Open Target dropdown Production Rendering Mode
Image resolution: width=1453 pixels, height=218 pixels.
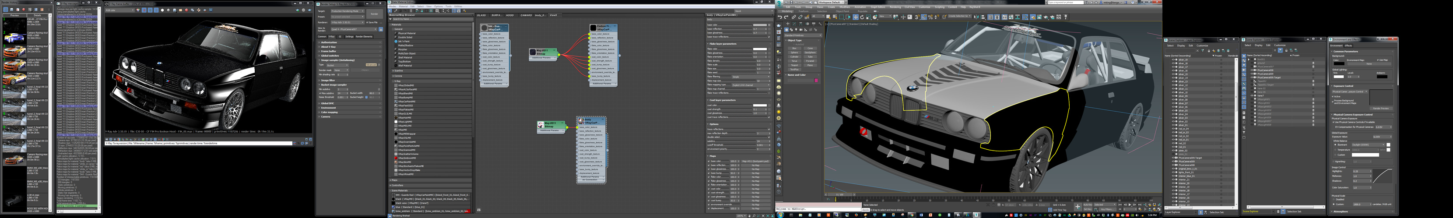point(348,11)
